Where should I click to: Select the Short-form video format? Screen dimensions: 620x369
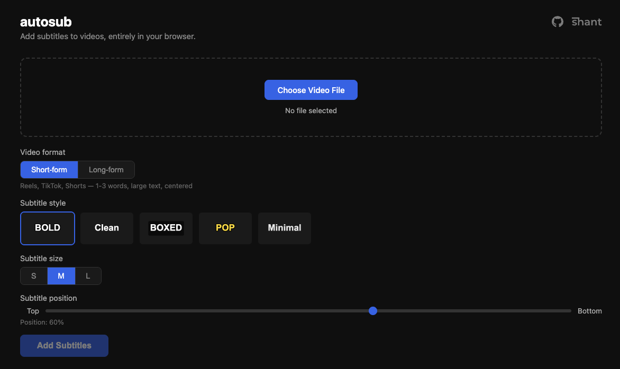point(49,170)
